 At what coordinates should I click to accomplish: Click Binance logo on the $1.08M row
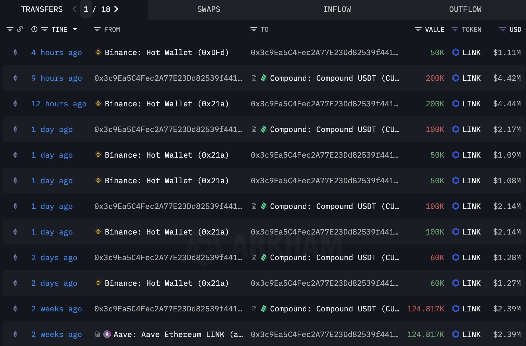point(98,180)
